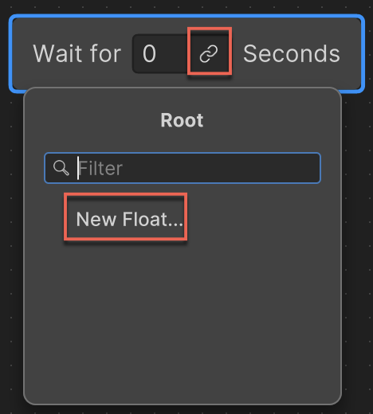Choose 'New Float...' under Root
Viewport: 373px width, 414px height.
point(129,220)
